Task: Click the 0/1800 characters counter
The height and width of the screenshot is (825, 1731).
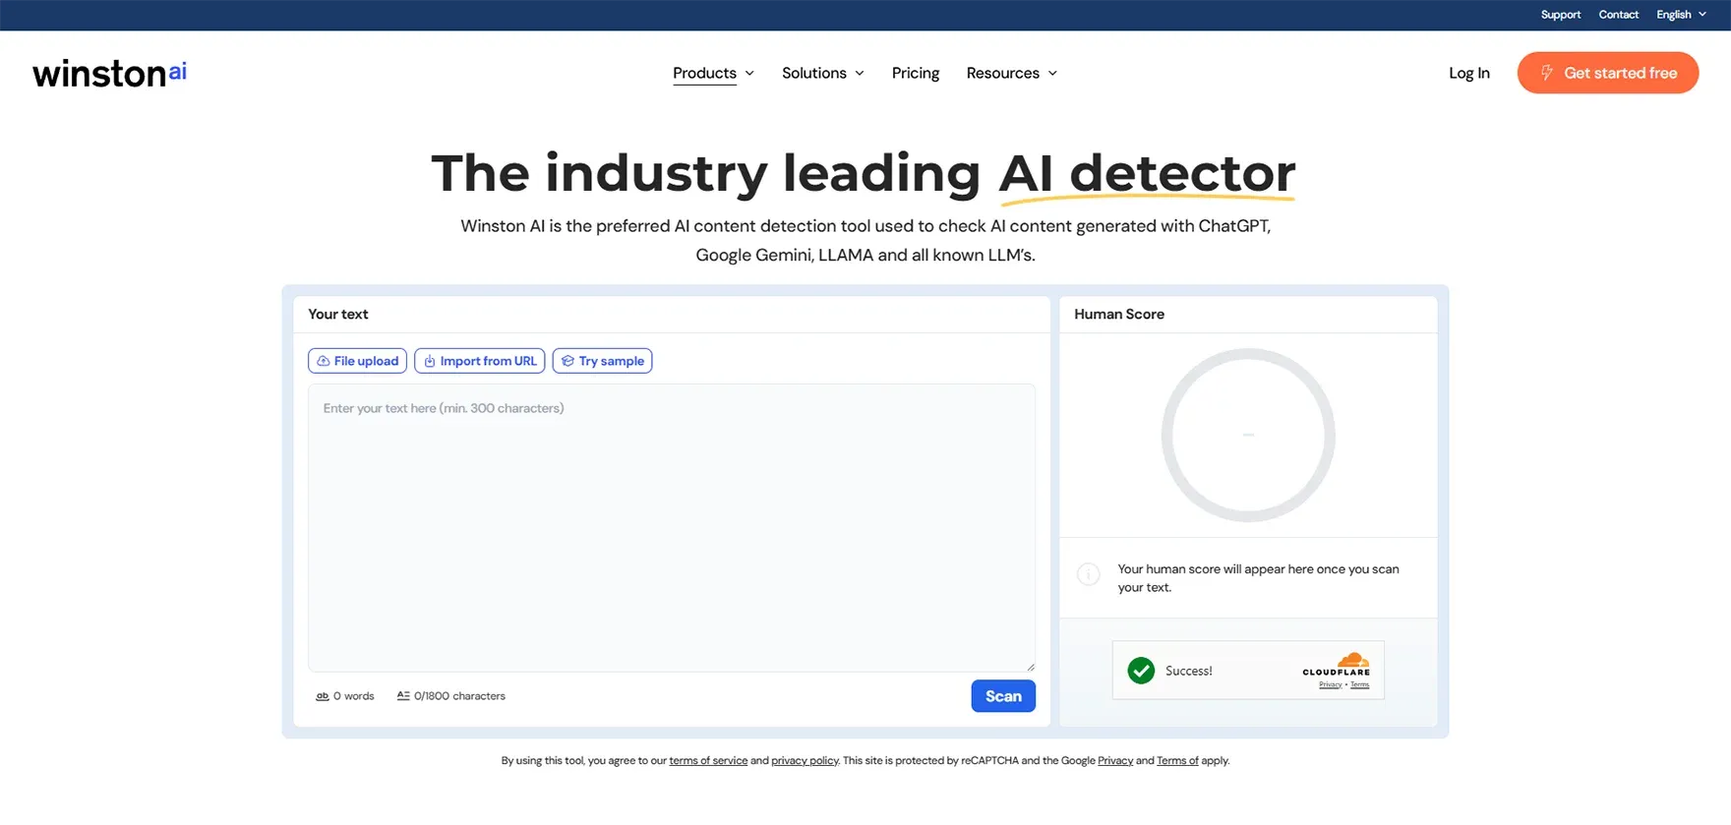Action: coord(451,696)
